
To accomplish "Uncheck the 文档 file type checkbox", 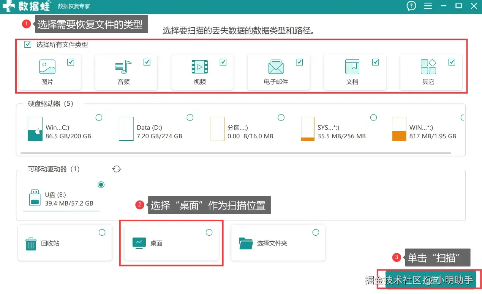I will 376,62.
